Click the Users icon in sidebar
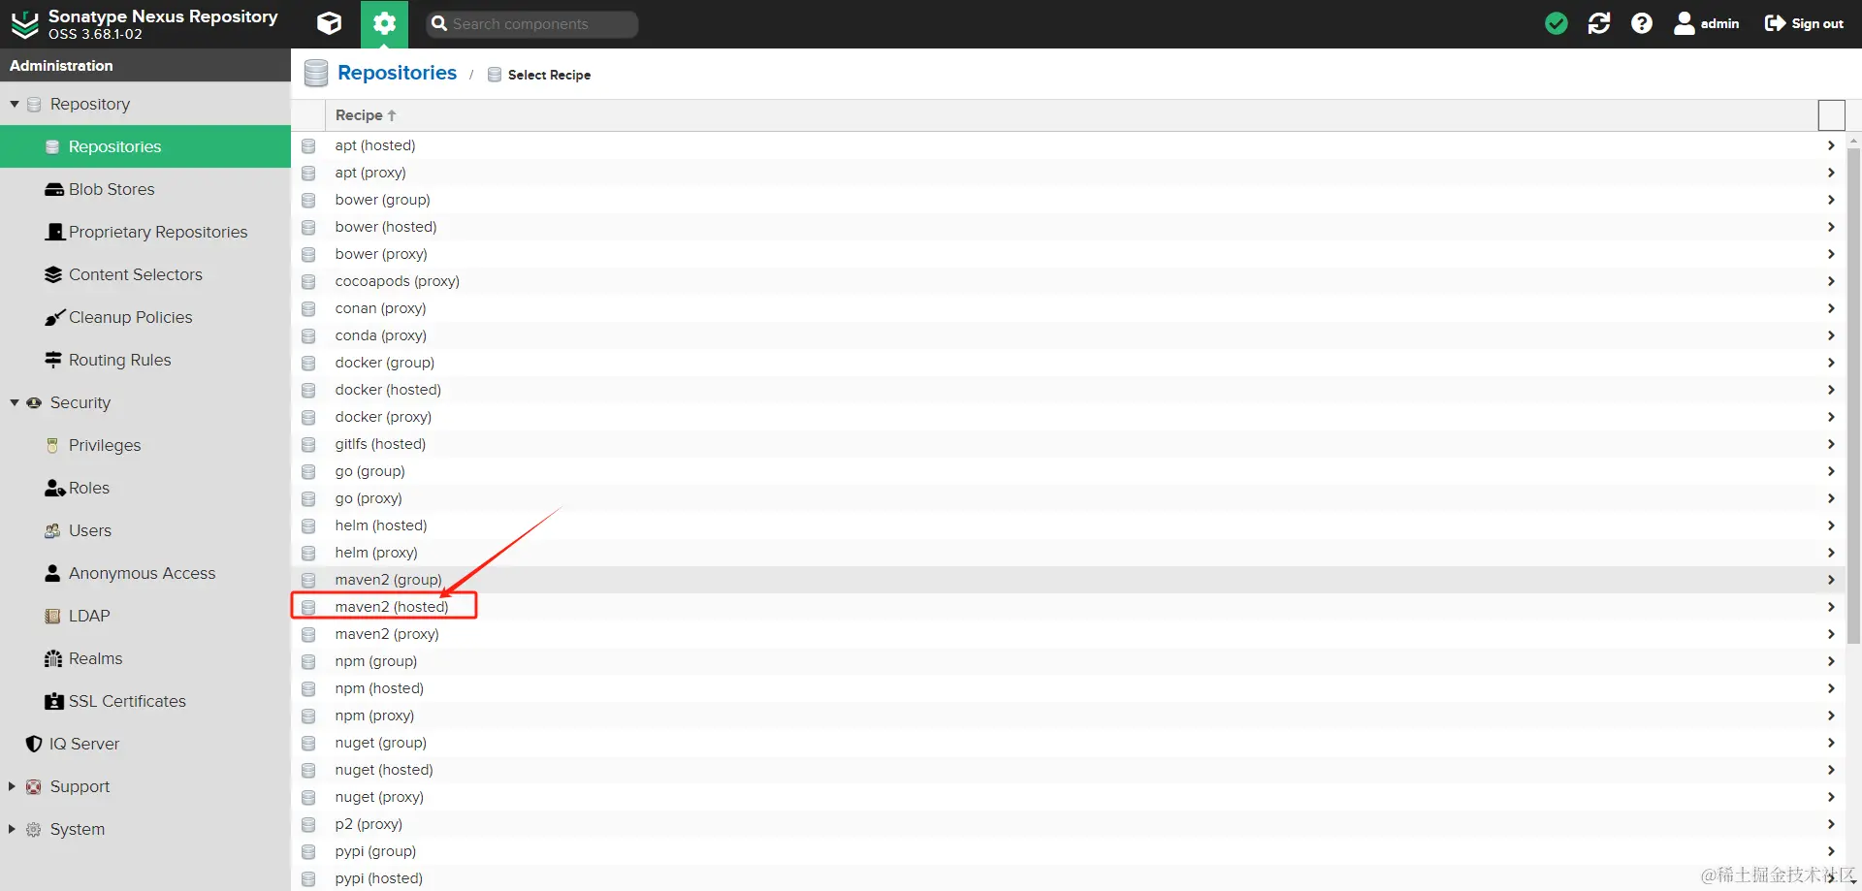 pyautogui.click(x=53, y=530)
